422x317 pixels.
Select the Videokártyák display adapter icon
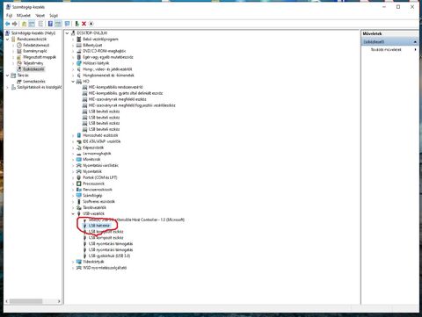pos(78,262)
